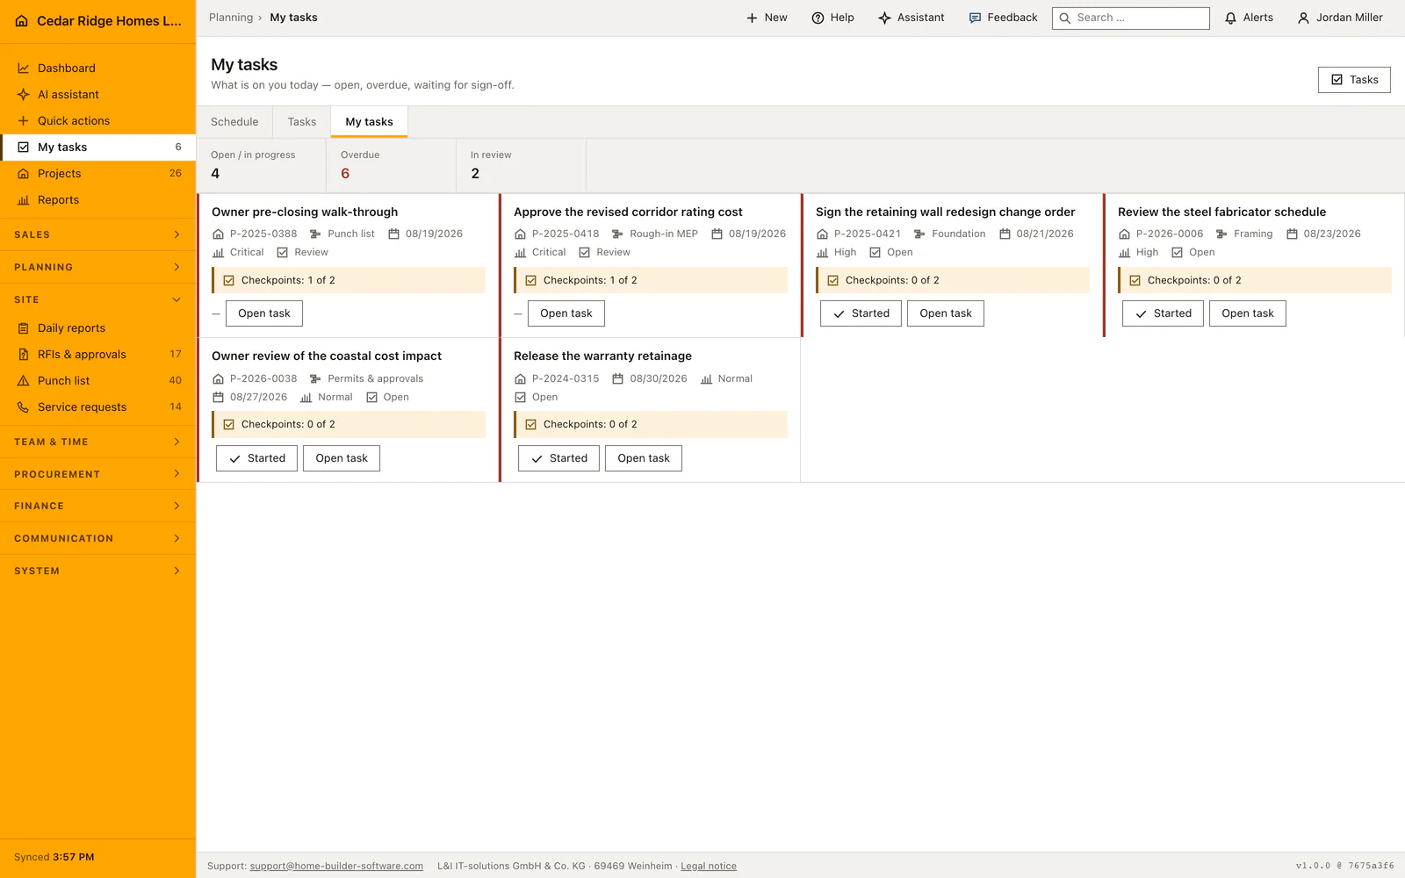The width and height of the screenshot is (1405, 878).
Task: Click Checkpoints 1 of 2 on corridor rating card
Action: [x=651, y=280]
